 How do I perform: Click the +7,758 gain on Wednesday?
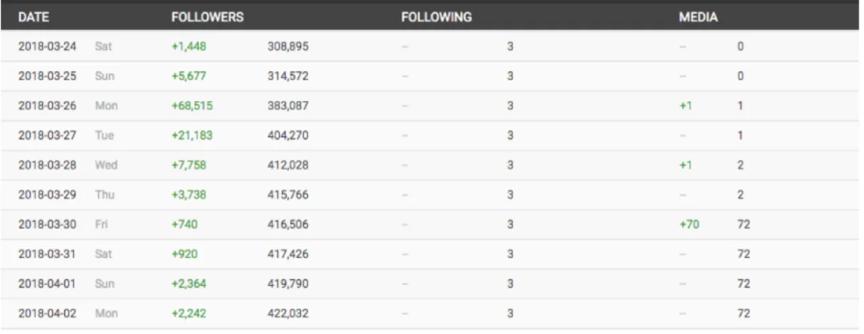click(189, 165)
